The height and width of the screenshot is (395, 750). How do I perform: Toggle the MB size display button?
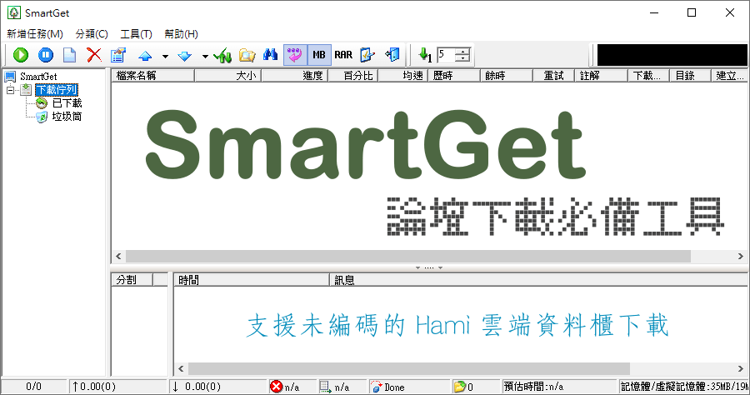coord(319,55)
